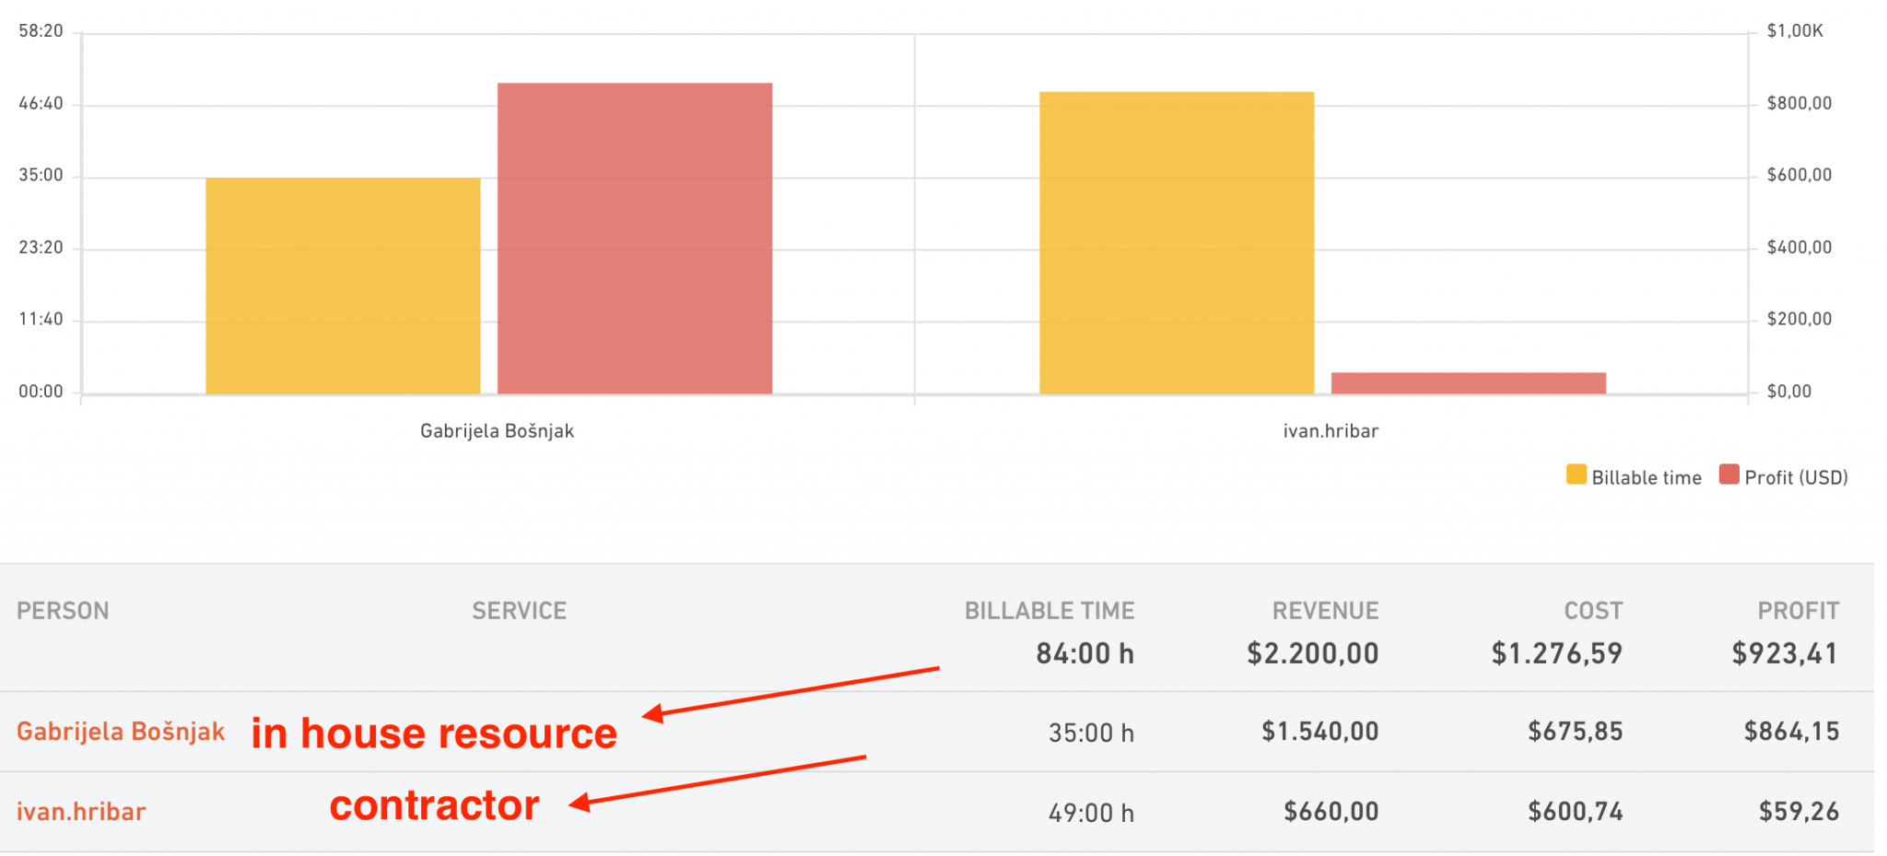Click the 11:40 left axis label
Viewport: 1887px width, 856px height.
41,320
